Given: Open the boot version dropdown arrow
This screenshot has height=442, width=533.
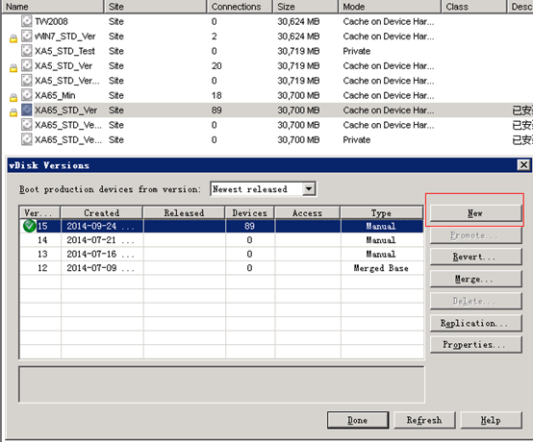Looking at the screenshot, I should (309, 188).
